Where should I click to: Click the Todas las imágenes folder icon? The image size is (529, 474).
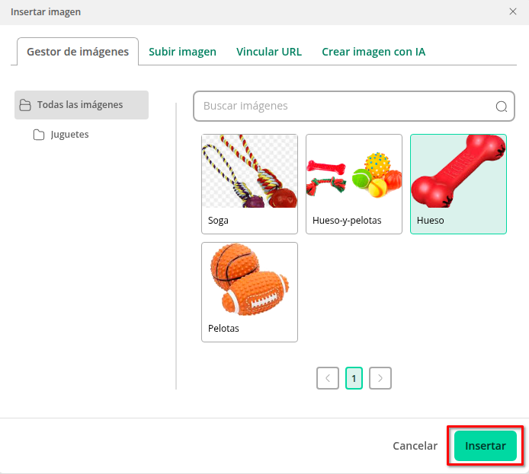coord(25,105)
